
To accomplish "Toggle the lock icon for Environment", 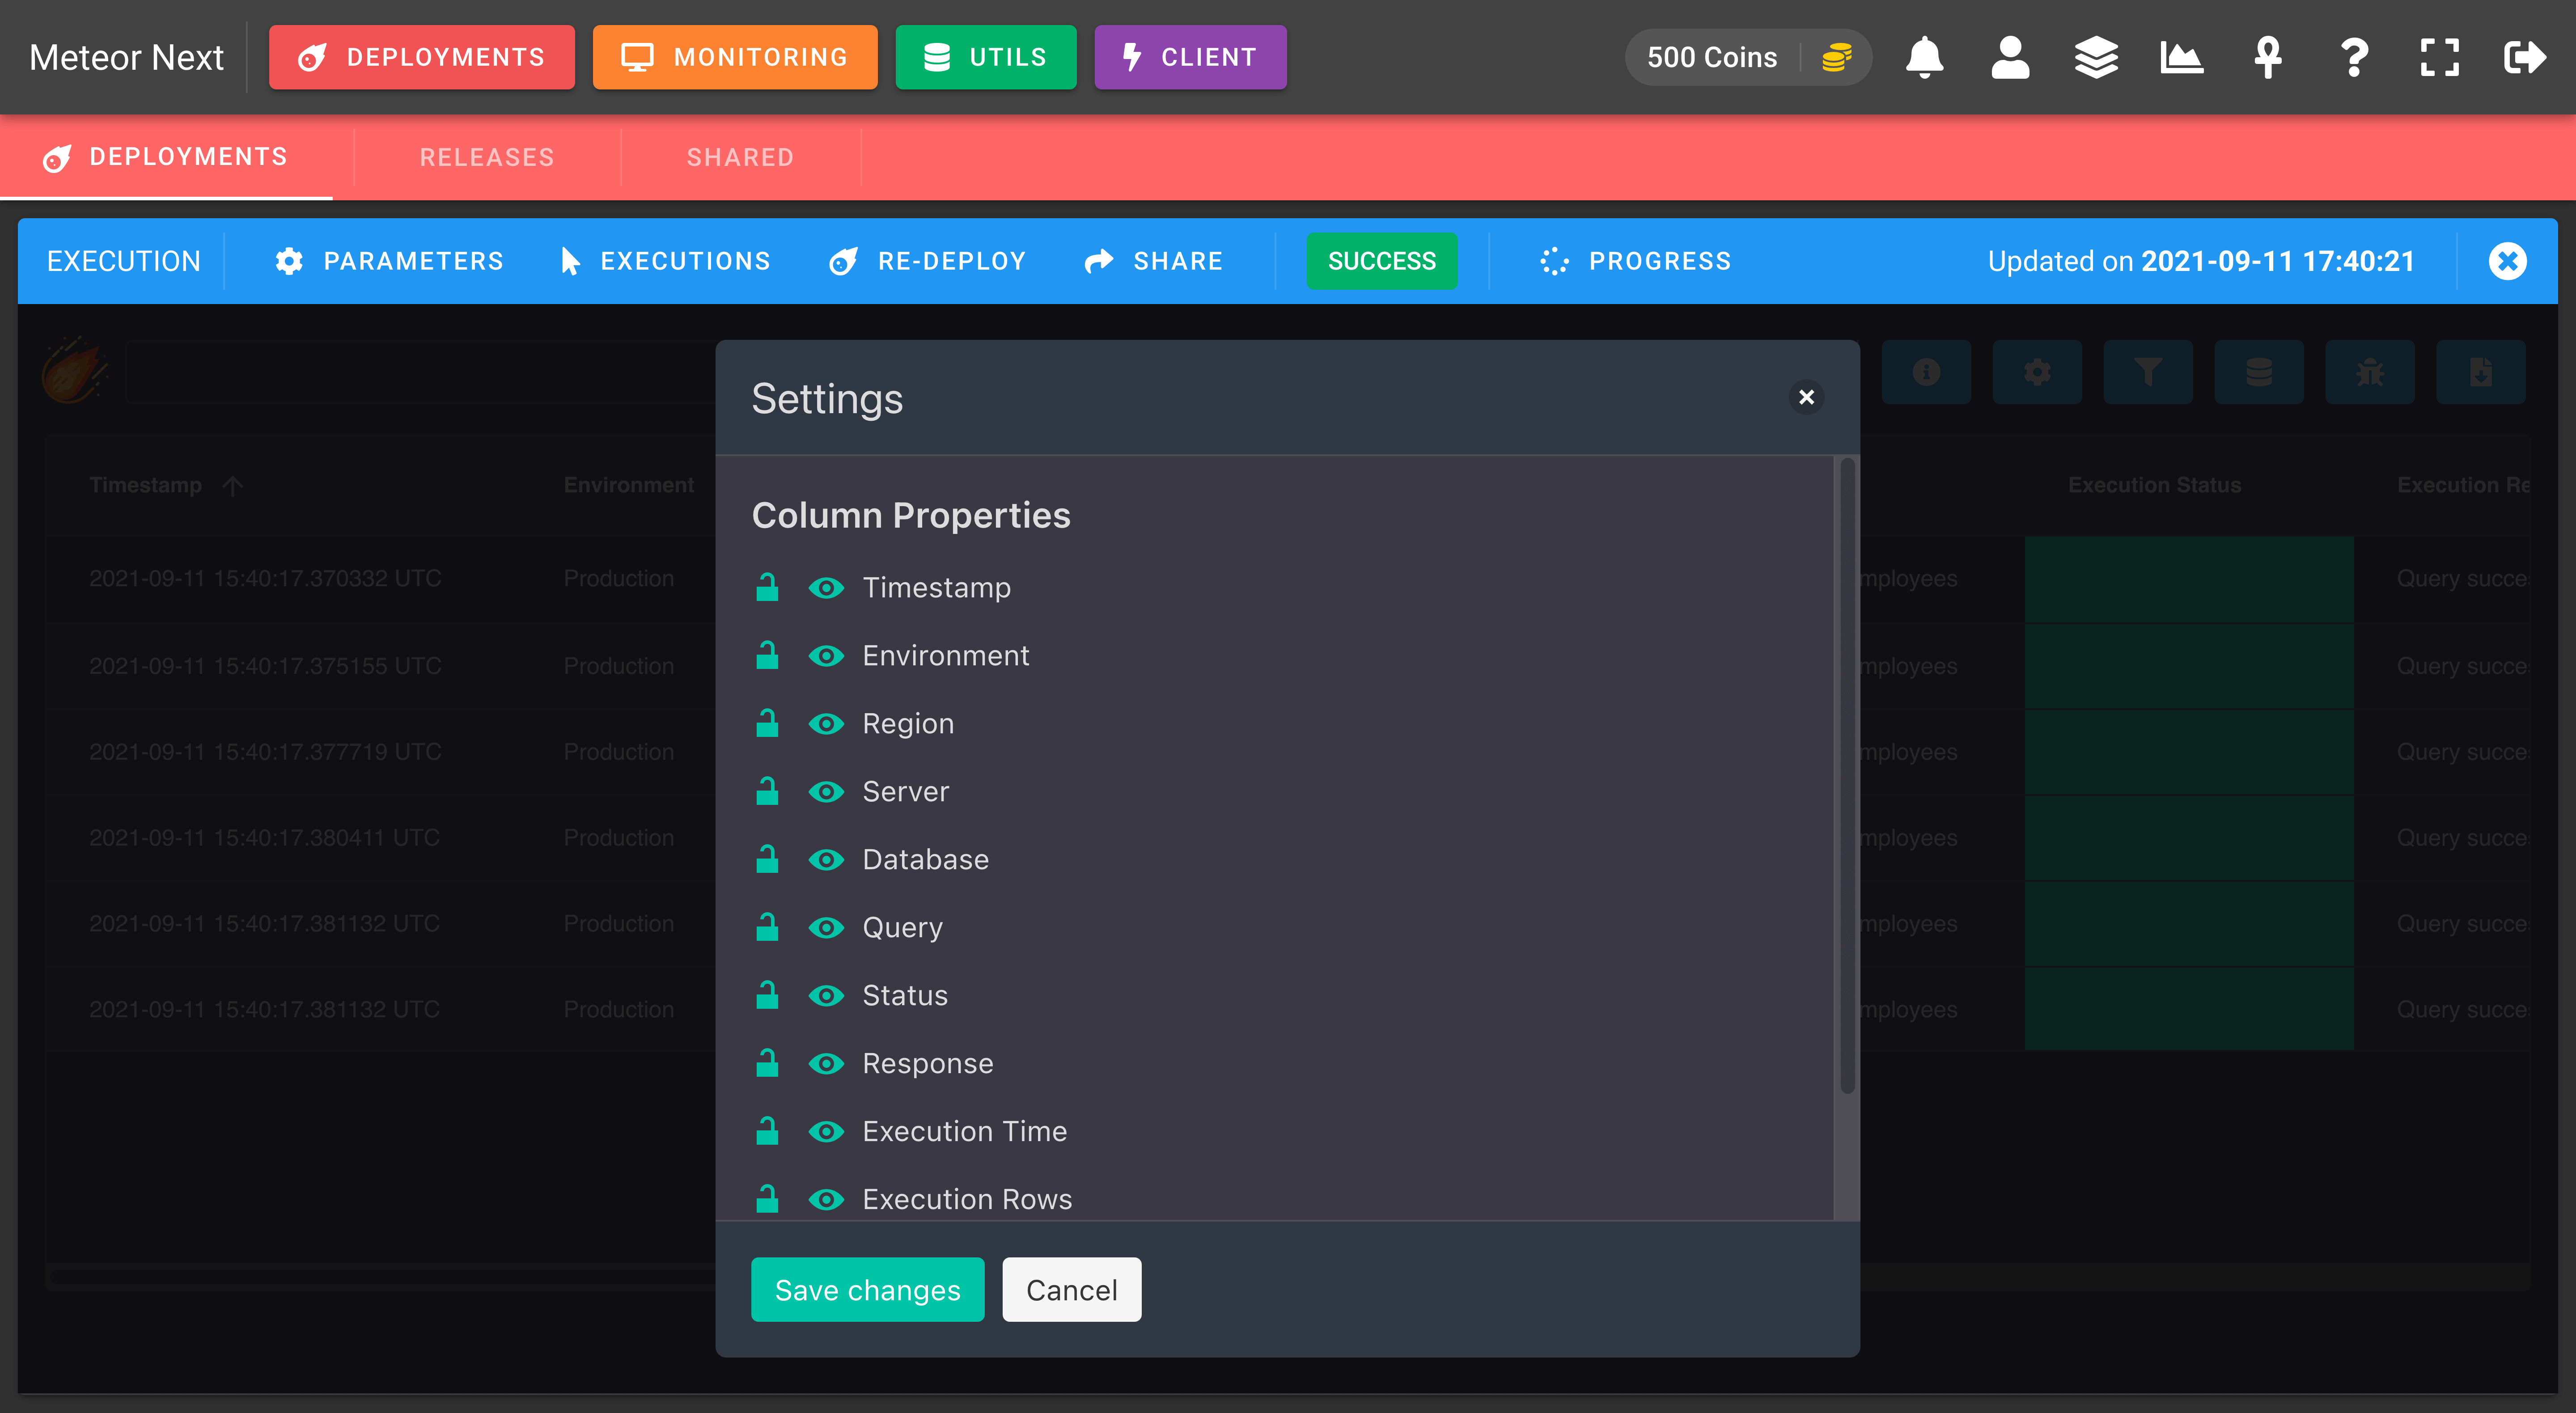I will (767, 655).
